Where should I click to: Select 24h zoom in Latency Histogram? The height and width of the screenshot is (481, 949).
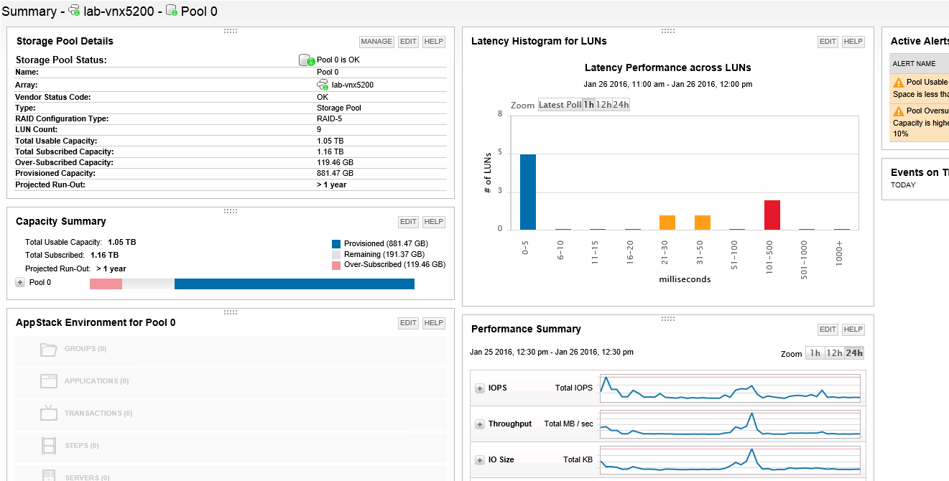[x=621, y=105]
